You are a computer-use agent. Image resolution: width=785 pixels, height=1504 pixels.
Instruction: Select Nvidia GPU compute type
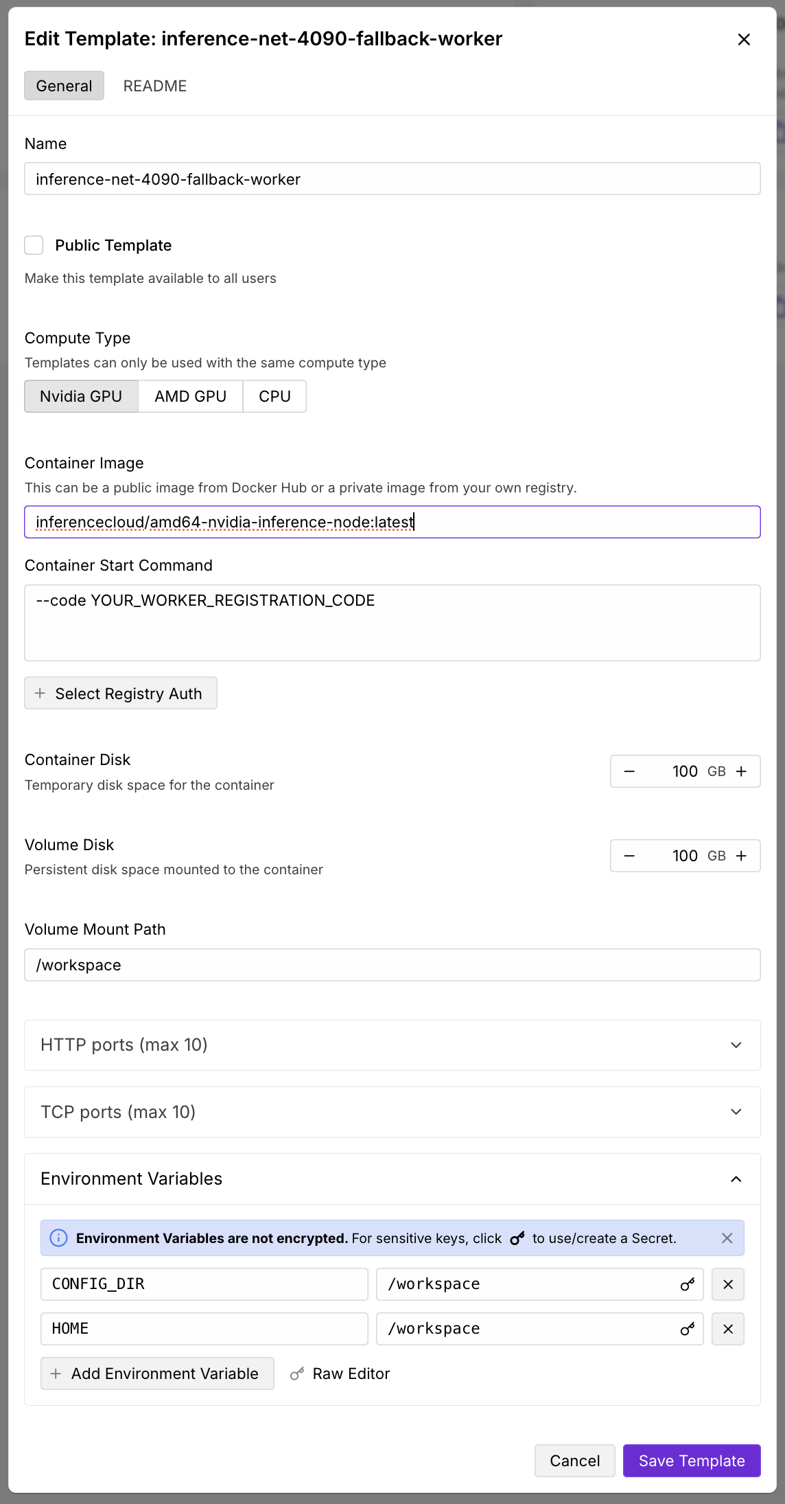[81, 396]
